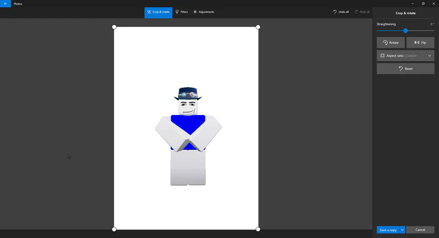Screen dimensions: 439x238
Task: Click the top-right crop handle
Action: pyautogui.click(x=258, y=27)
